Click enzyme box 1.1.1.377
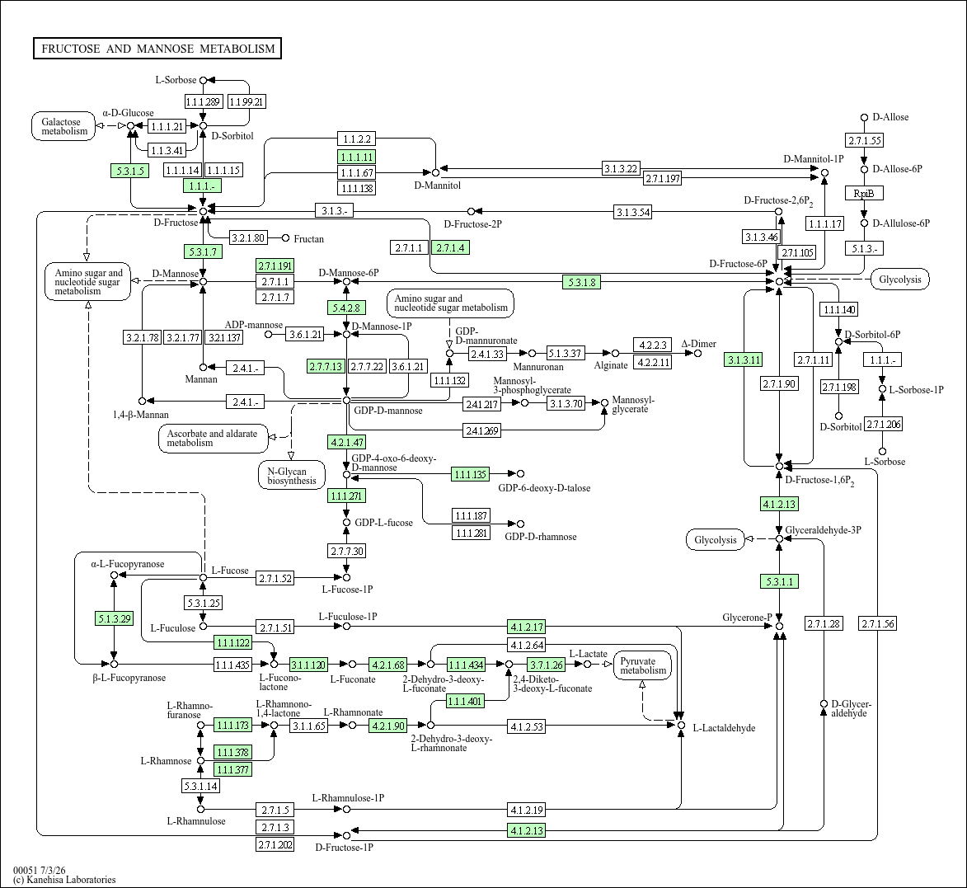Screen dimensions: 967x888 click(232, 769)
